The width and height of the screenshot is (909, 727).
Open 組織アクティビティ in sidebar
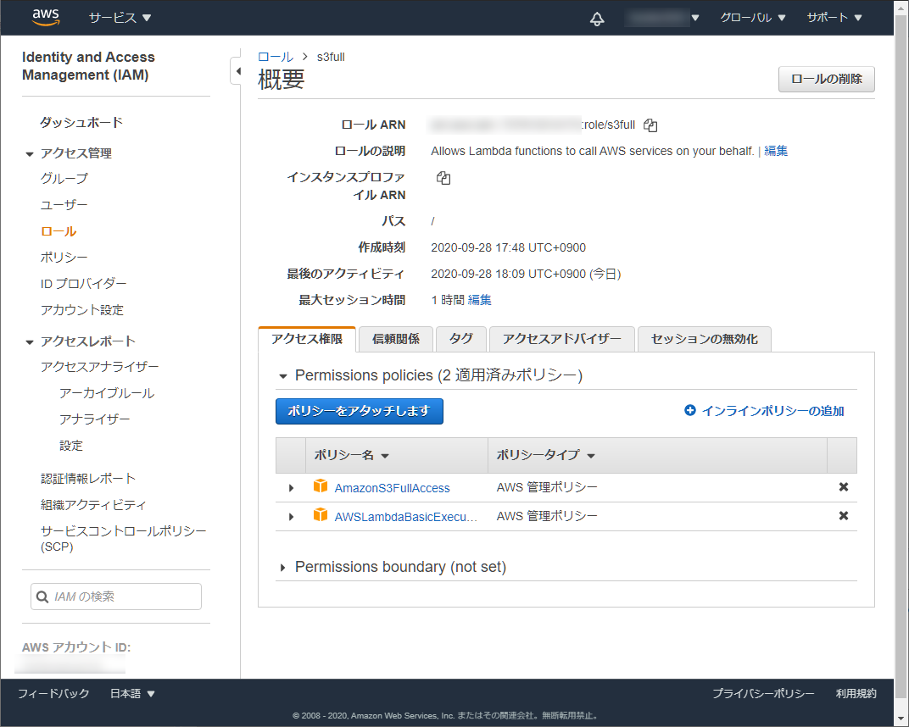coord(93,505)
